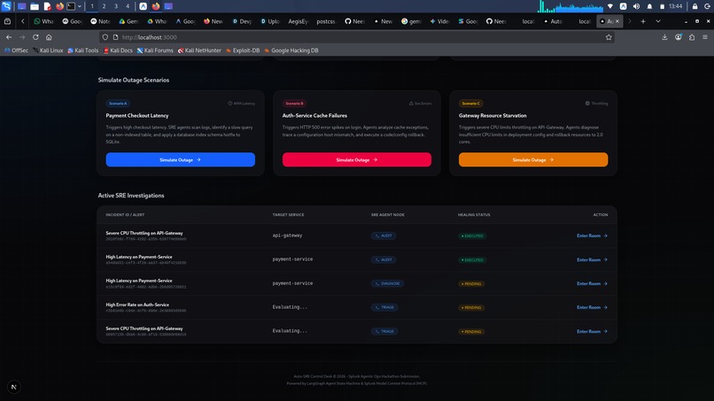714x401 pixels.
Task: Go to the browser home page
Action: 49,37
